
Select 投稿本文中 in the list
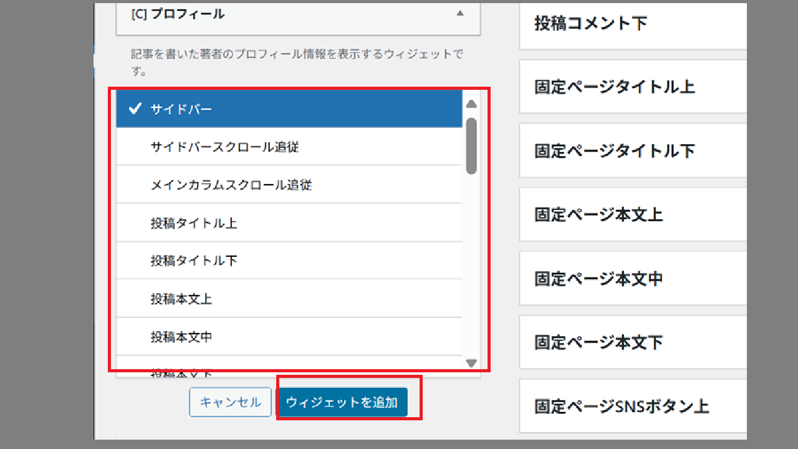point(289,337)
